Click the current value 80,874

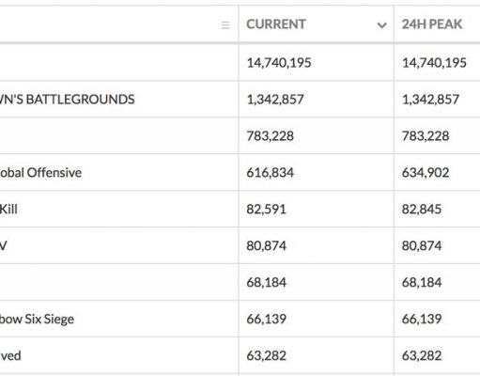pos(266,245)
